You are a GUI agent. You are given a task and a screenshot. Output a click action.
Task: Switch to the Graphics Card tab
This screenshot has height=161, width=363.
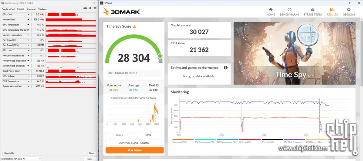tap(8, 9)
